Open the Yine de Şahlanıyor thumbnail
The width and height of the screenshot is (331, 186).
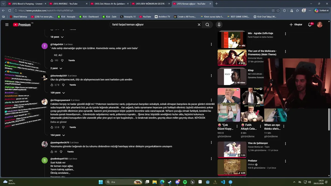coord(232,150)
